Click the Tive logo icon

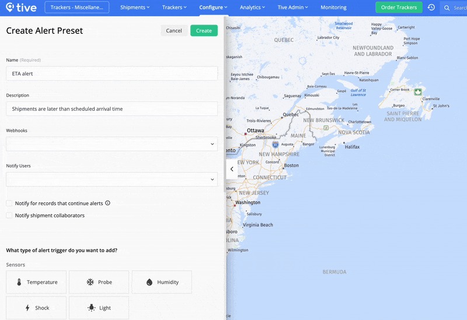(x=10, y=8)
